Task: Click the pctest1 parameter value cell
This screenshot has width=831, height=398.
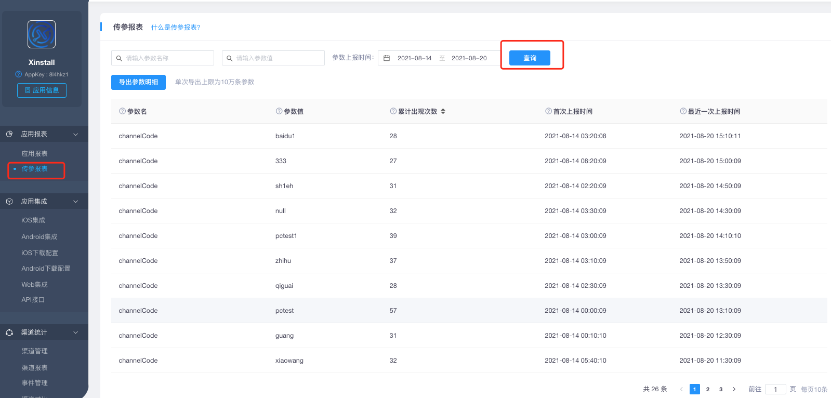Action: click(x=286, y=236)
